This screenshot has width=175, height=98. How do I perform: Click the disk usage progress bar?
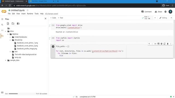click(22, 94)
